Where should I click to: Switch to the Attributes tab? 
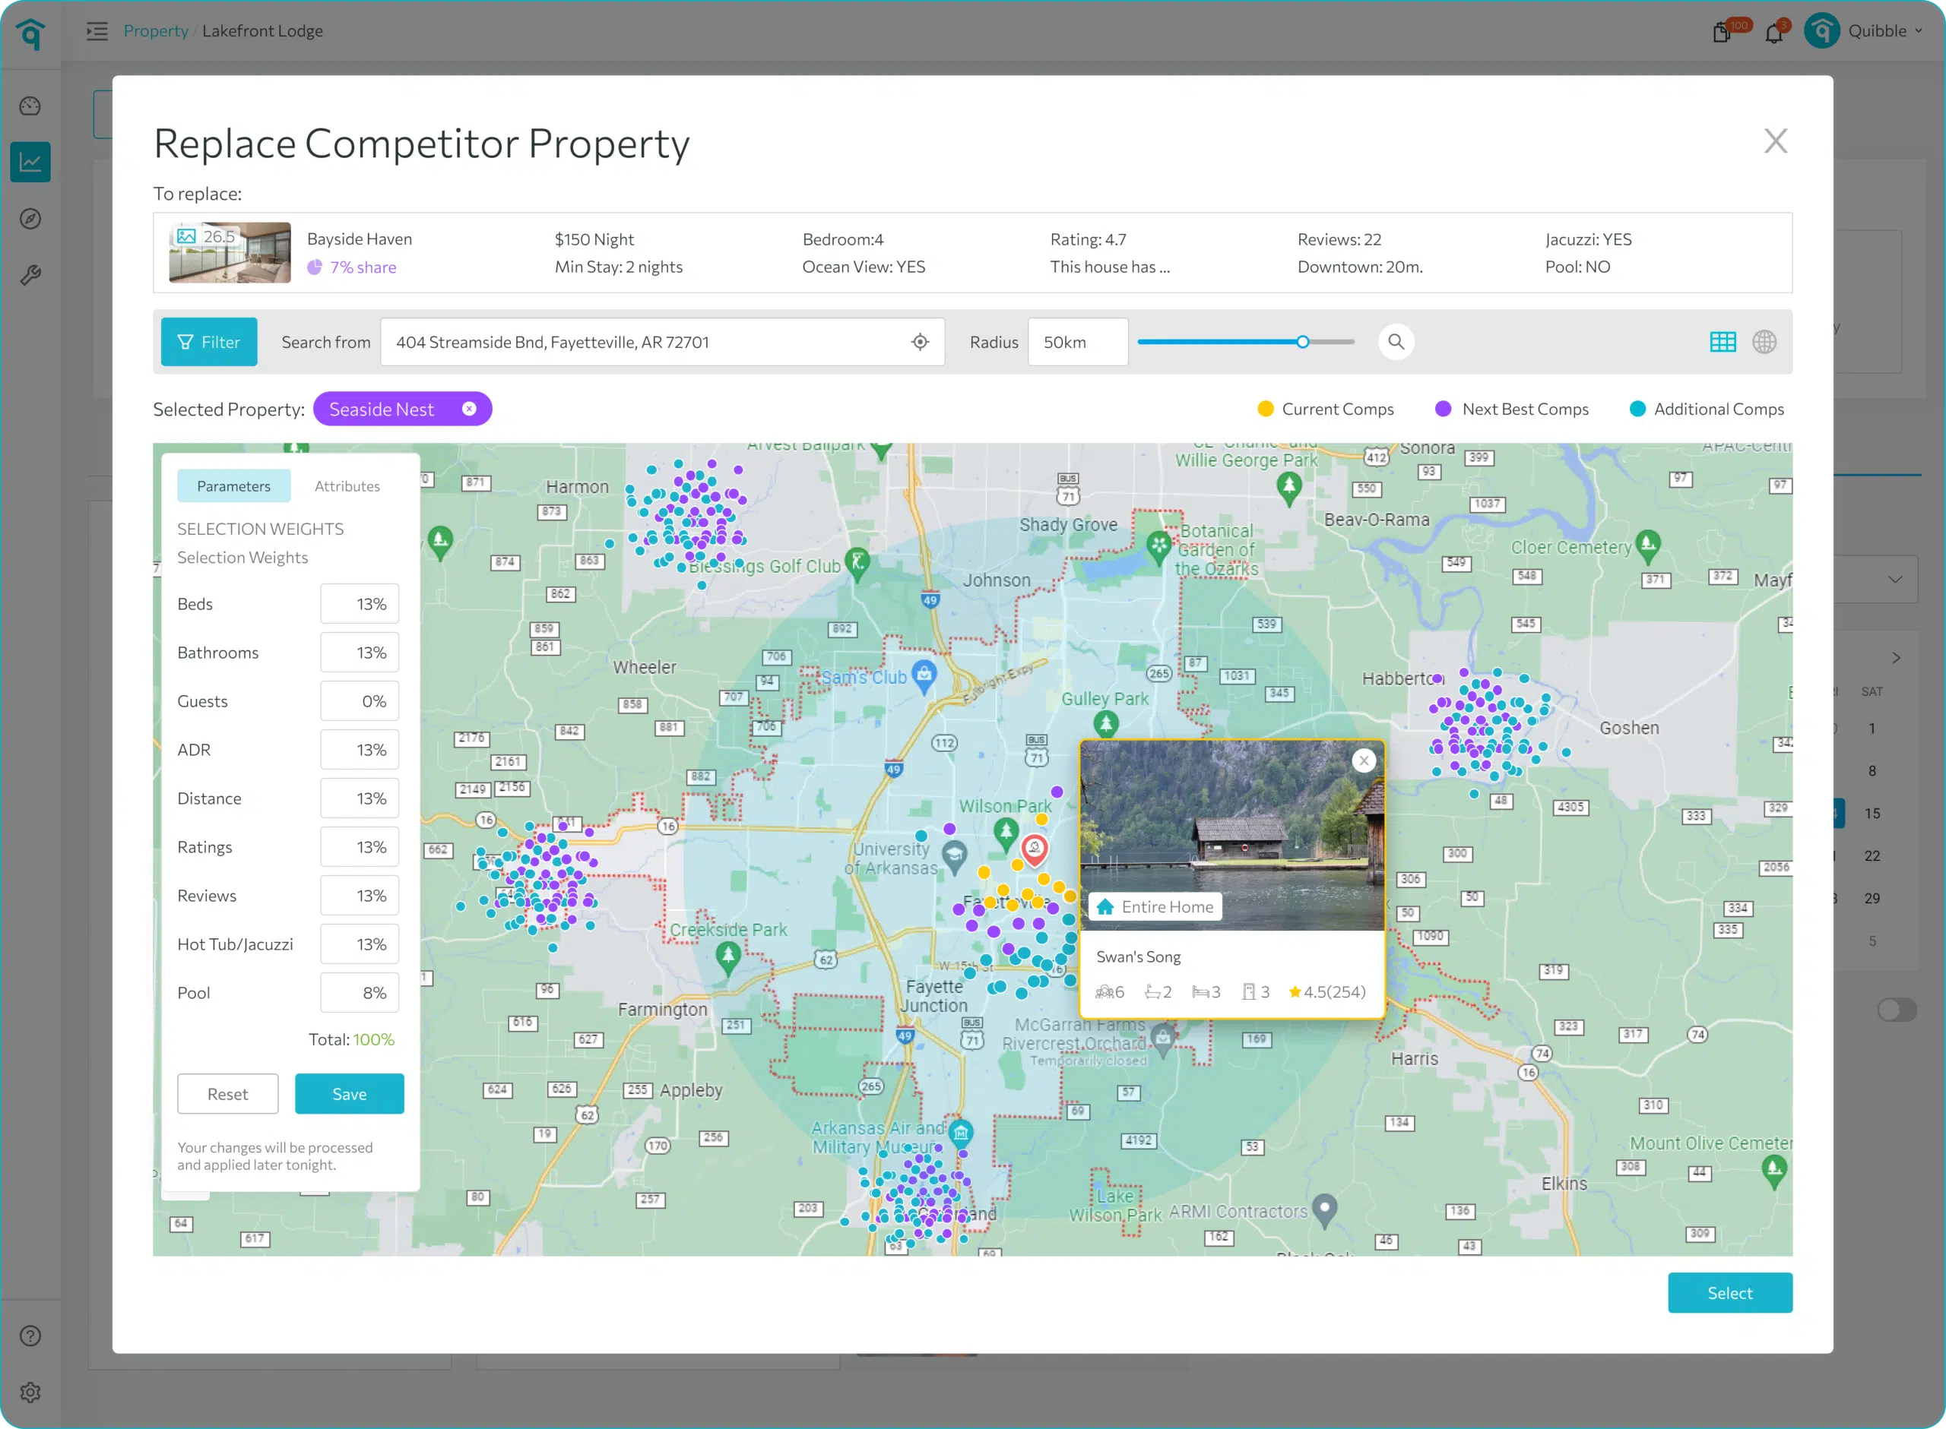[347, 486]
